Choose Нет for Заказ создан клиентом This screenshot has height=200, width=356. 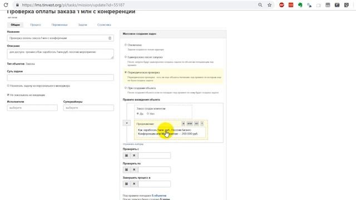148,113
